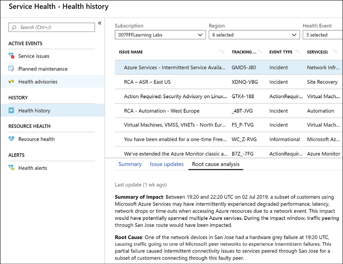This screenshot has height=264, width=343.
Task: Click tracking ID _4BT-JVG
Action: point(242,111)
